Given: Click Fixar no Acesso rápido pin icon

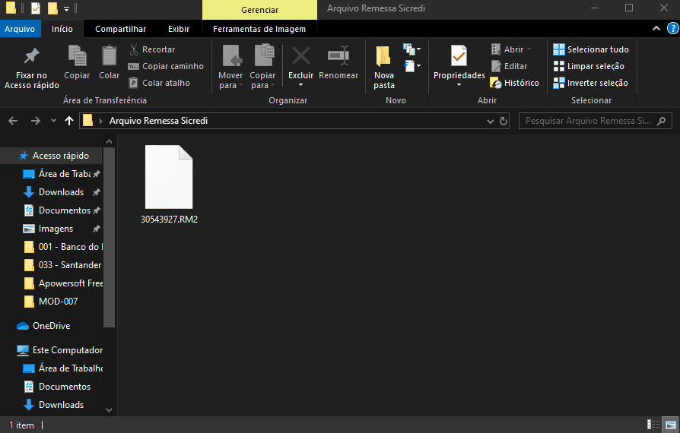Looking at the screenshot, I should 31,56.
